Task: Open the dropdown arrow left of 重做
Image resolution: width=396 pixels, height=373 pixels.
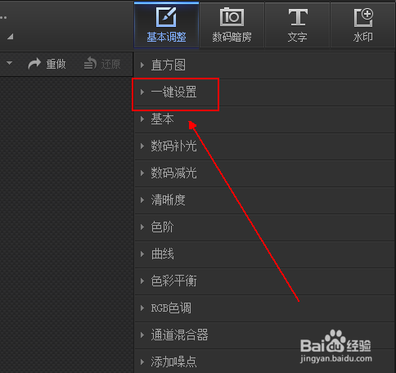Action: click(10, 63)
